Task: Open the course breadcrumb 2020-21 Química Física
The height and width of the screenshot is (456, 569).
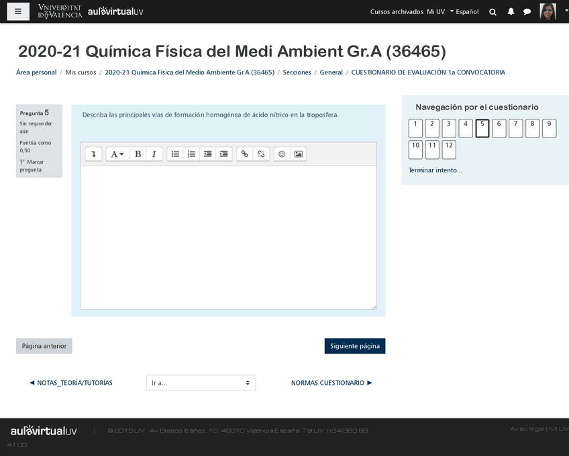Action: click(189, 72)
